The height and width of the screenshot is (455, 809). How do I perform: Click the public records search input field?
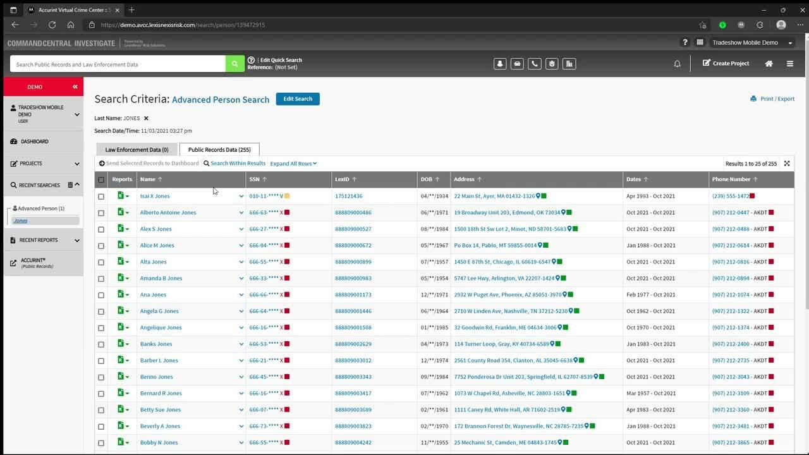tap(118, 64)
